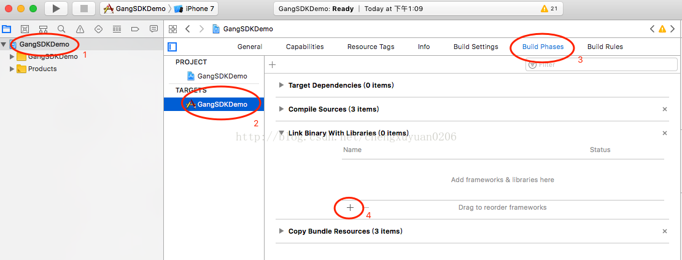The height and width of the screenshot is (260, 682).
Task: Select the GangSDKDemo target in TARGETS
Action: pyautogui.click(x=222, y=104)
